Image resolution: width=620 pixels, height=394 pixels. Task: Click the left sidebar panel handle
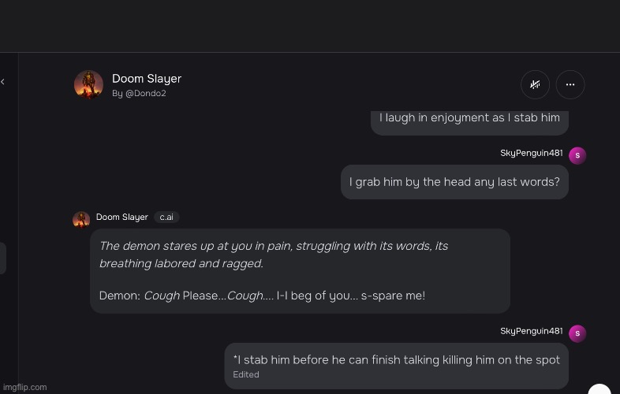(3, 258)
